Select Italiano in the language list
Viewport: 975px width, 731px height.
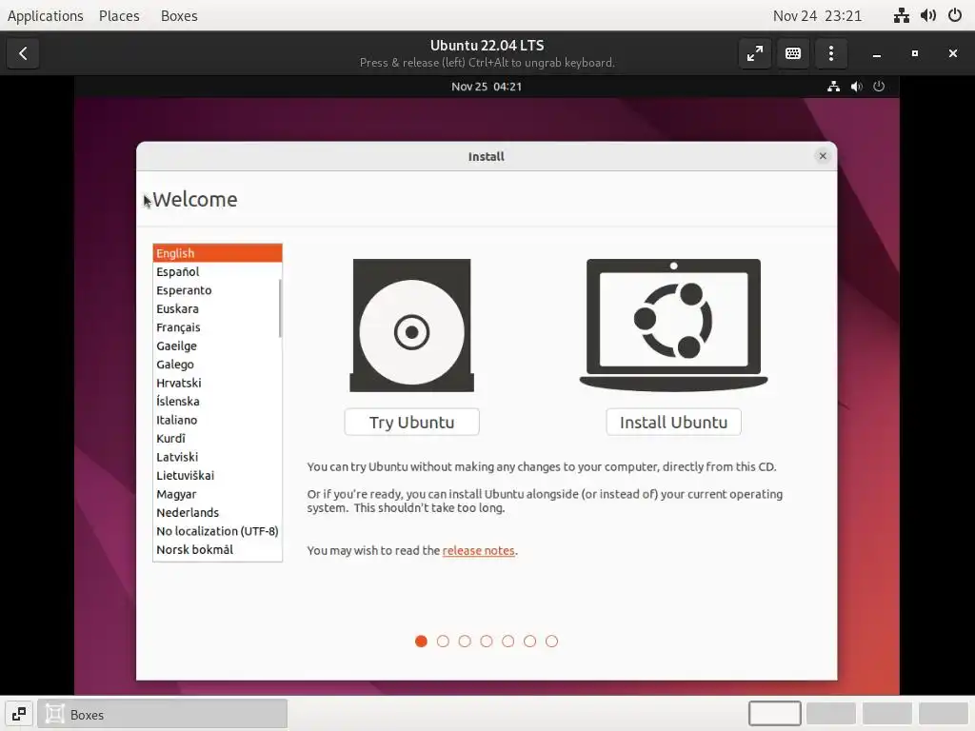click(217, 420)
